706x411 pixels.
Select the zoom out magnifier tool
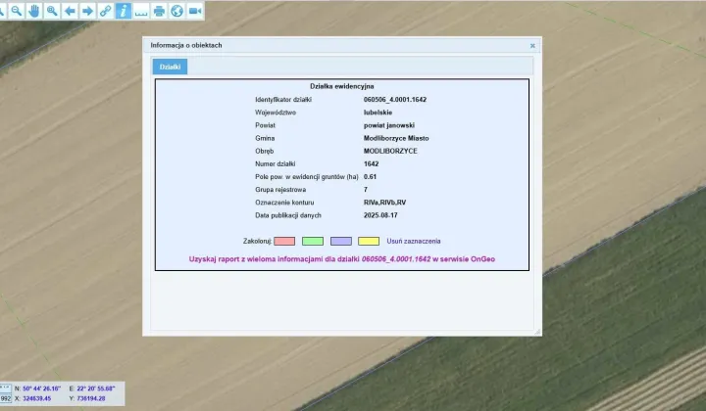(x=17, y=11)
